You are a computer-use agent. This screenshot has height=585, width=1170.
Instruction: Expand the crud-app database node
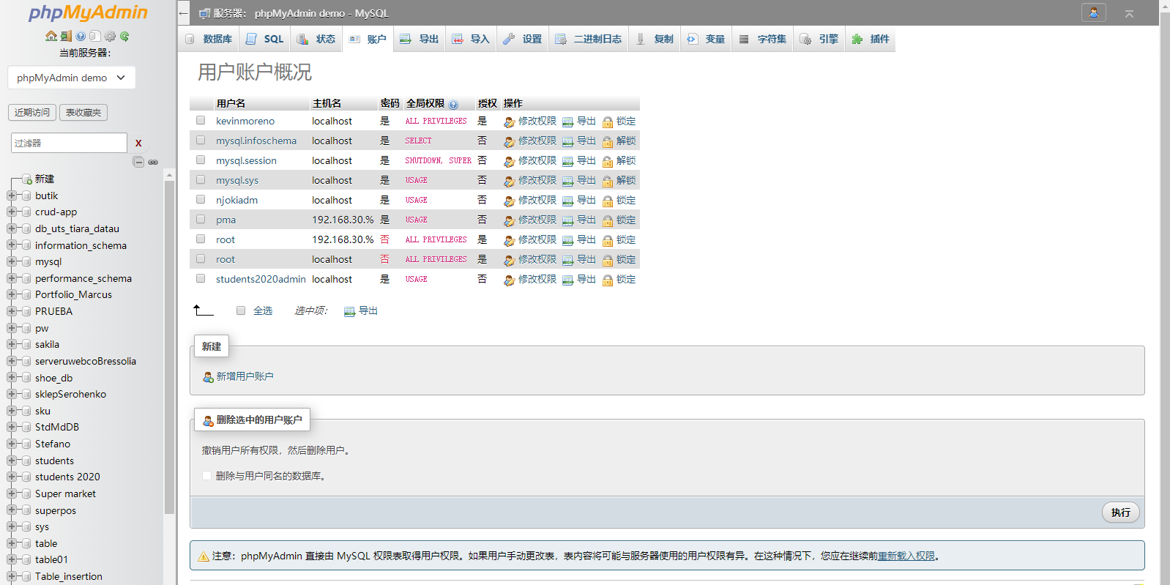point(12,212)
